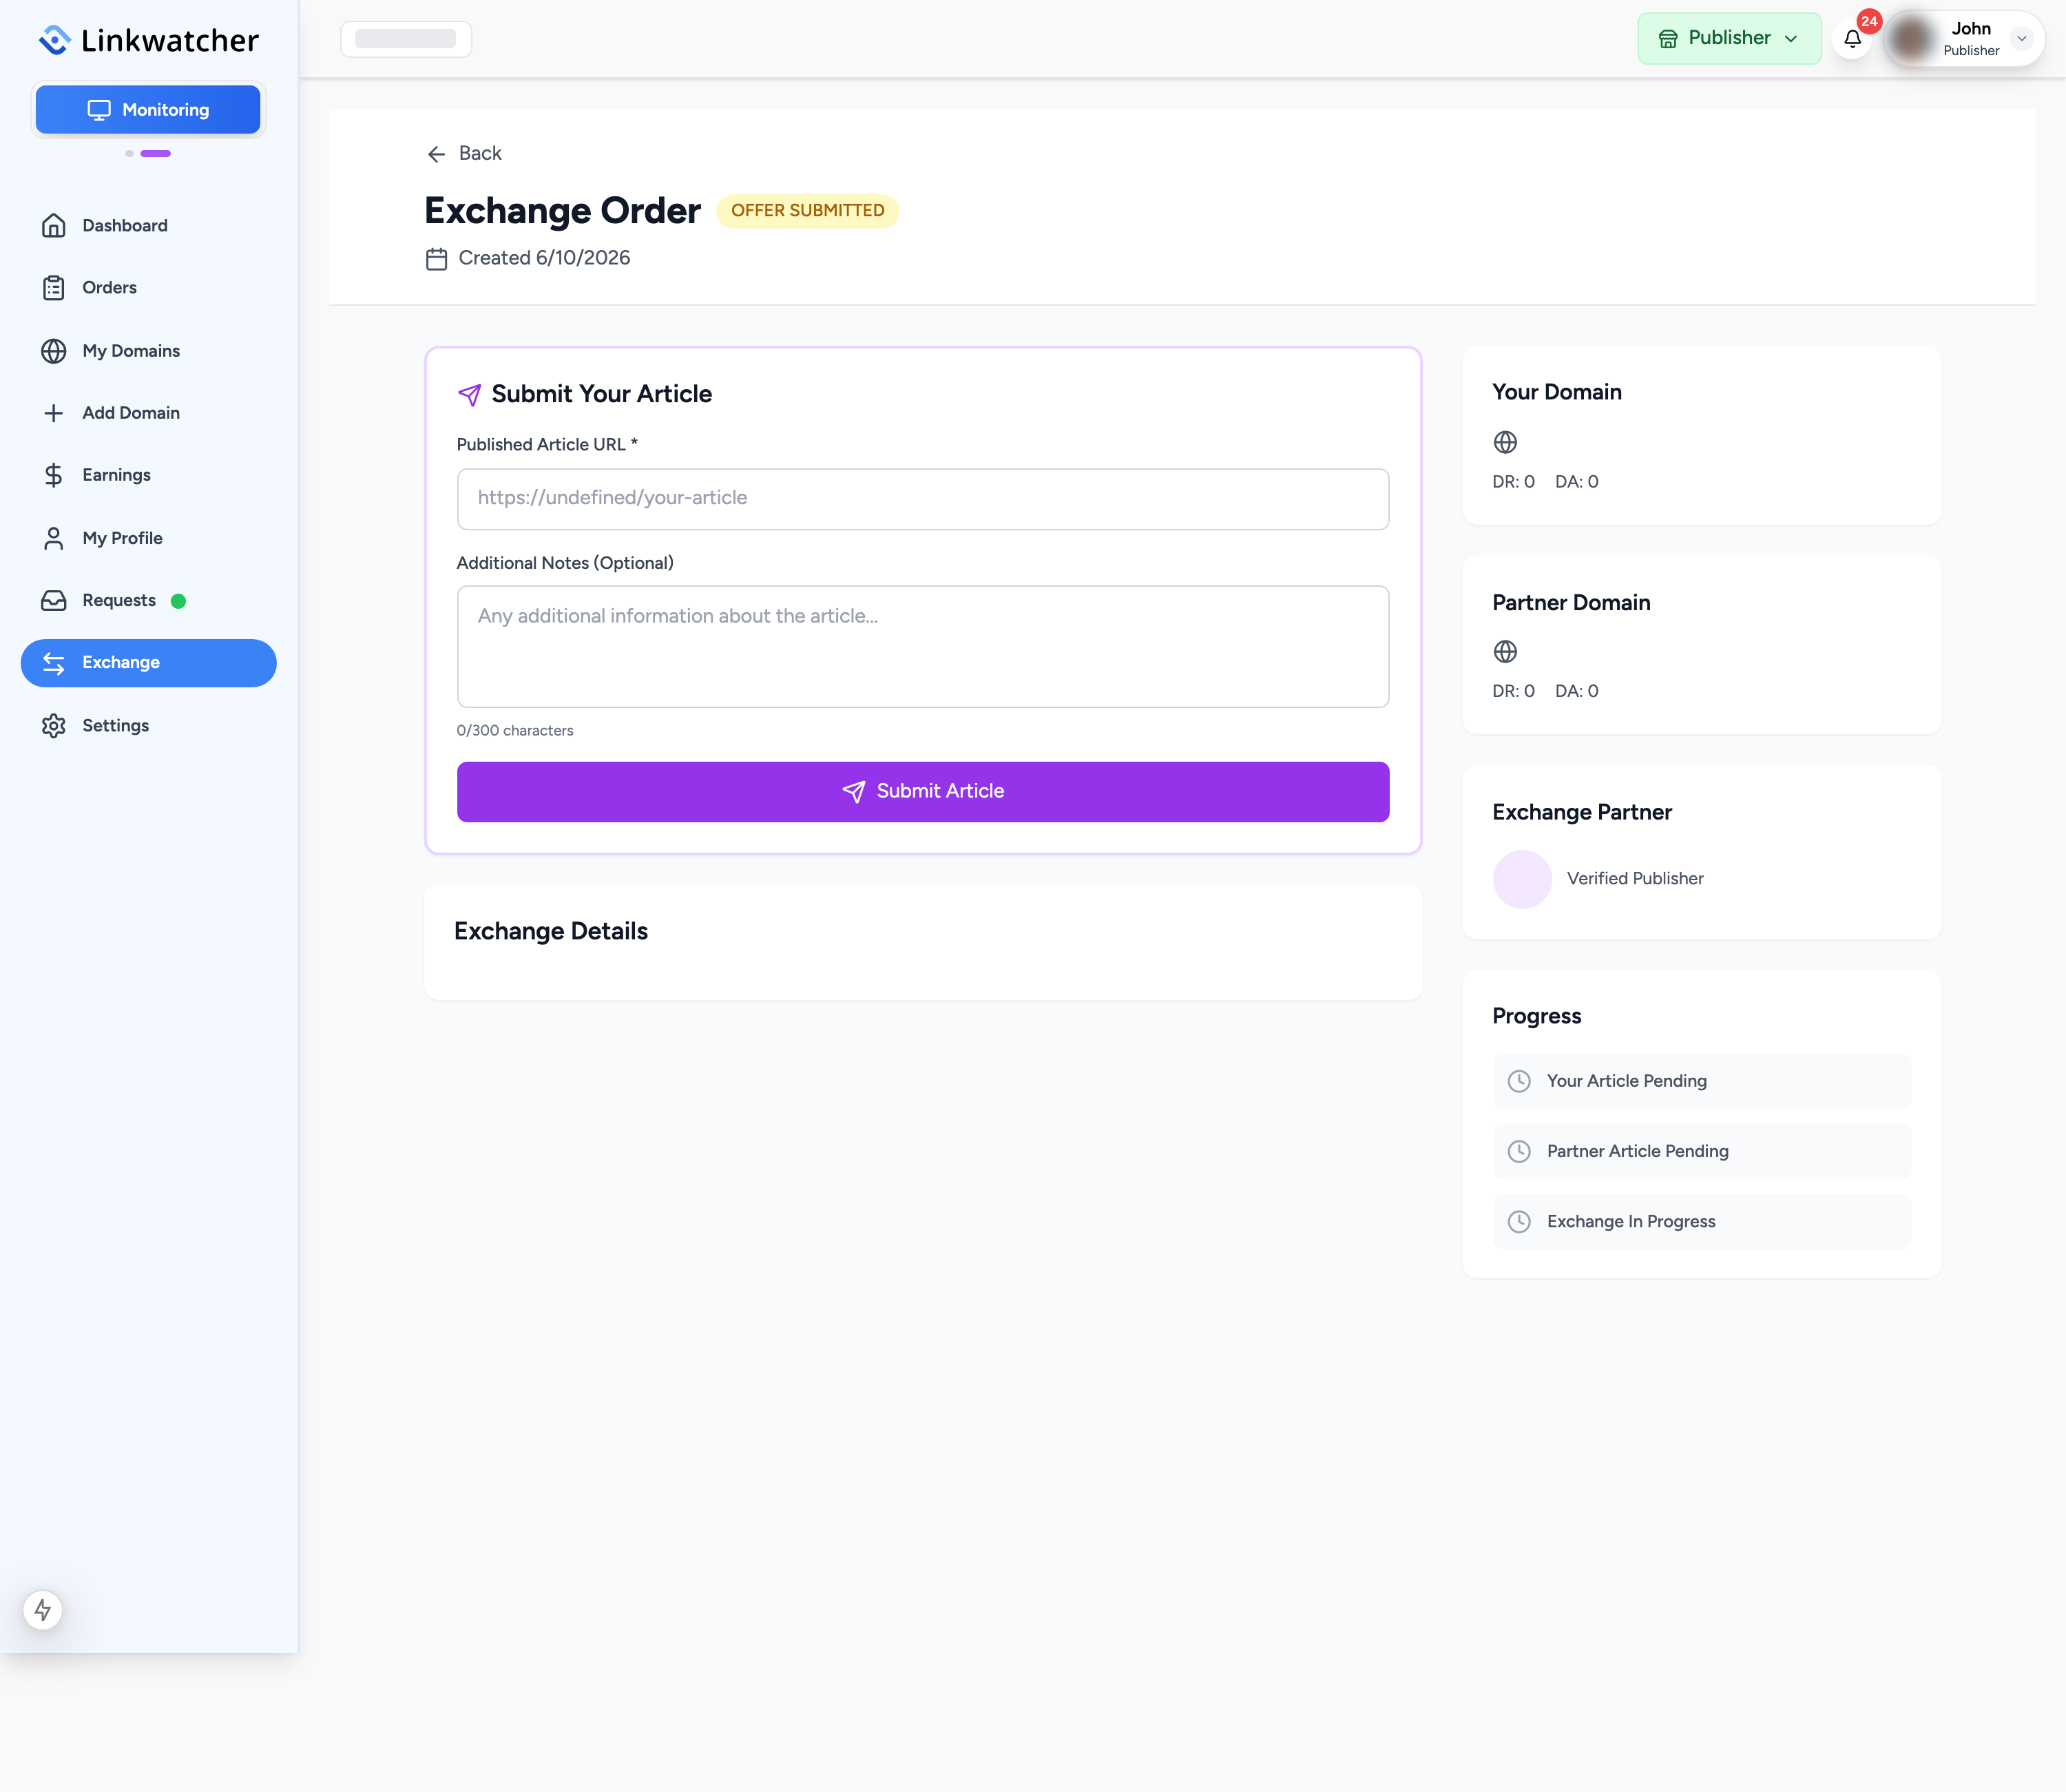This screenshot has height=1792, width=2066.
Task: Select Partner Article Pending progress step
Action: point(1701,1151)
